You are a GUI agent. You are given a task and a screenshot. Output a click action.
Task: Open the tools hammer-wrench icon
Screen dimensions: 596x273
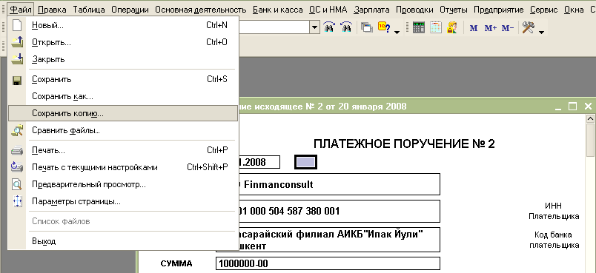[529, 27]
